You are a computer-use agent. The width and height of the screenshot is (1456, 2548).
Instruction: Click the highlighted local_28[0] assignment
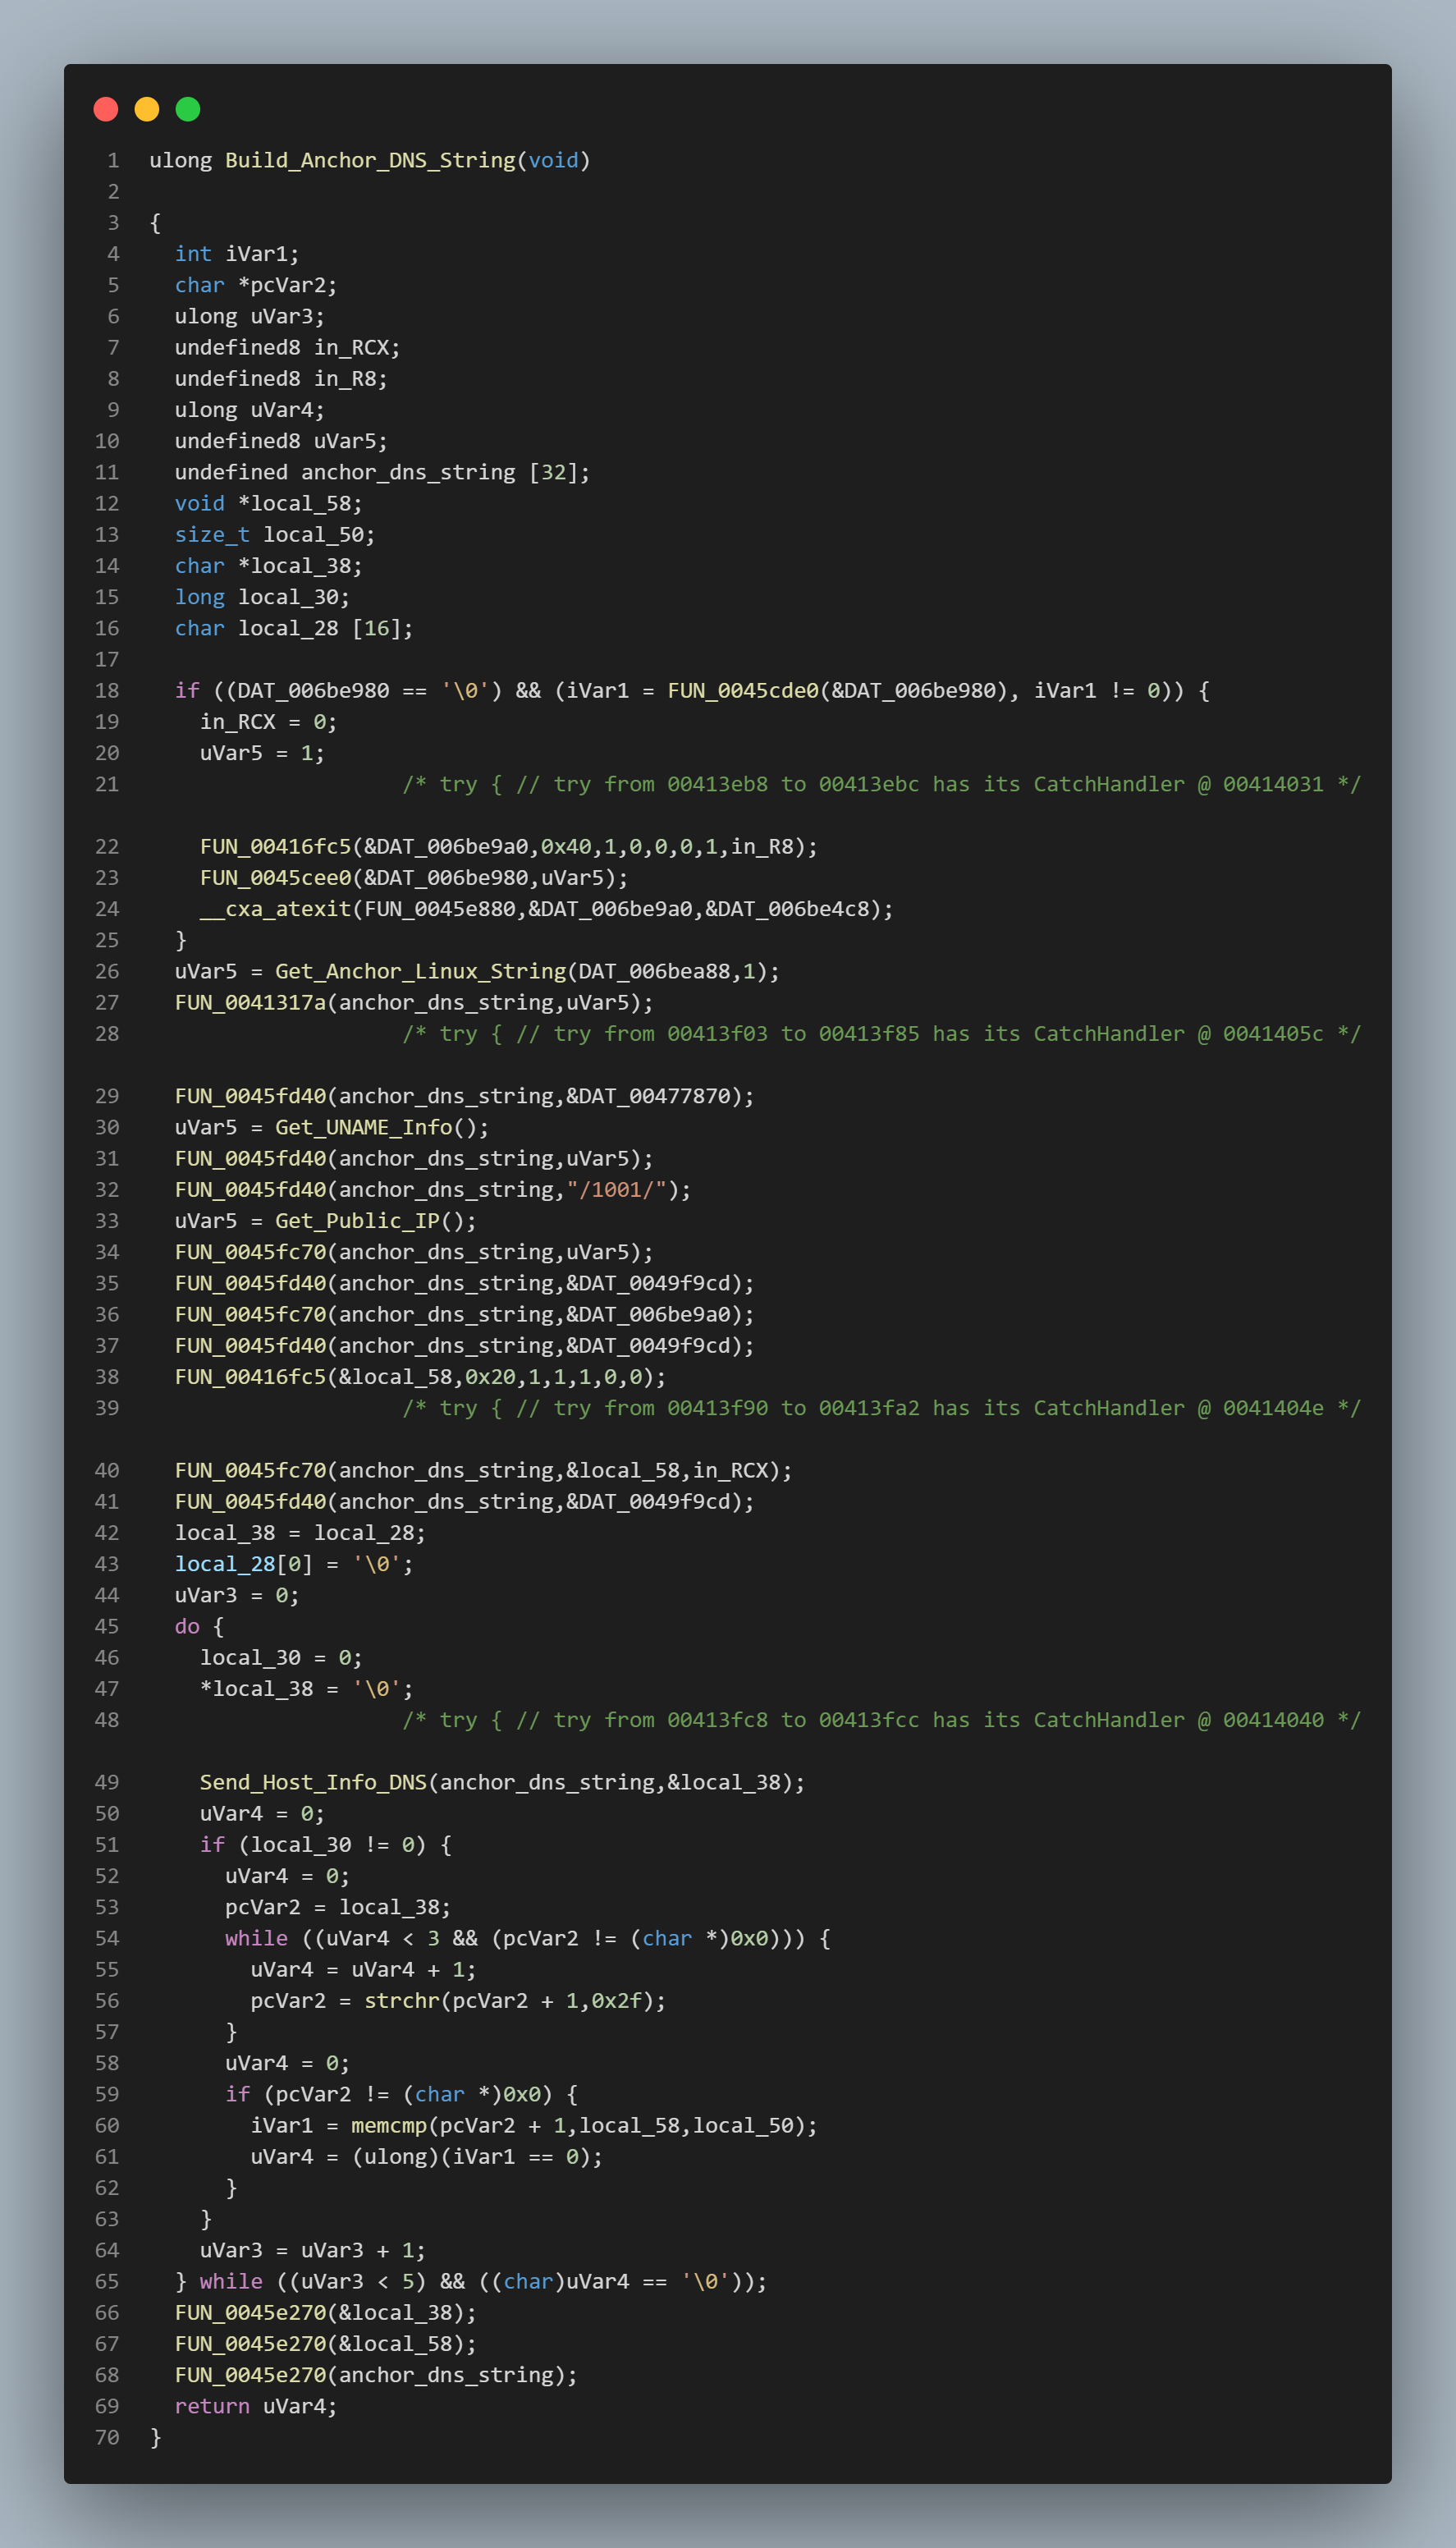294,1564
